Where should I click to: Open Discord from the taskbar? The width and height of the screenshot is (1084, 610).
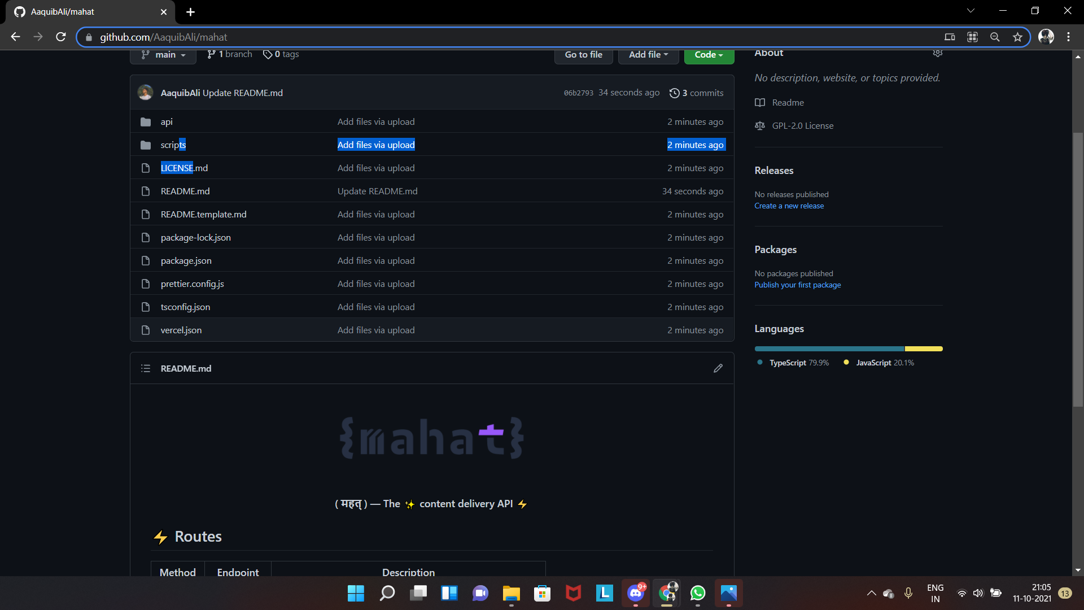(636, 593)
